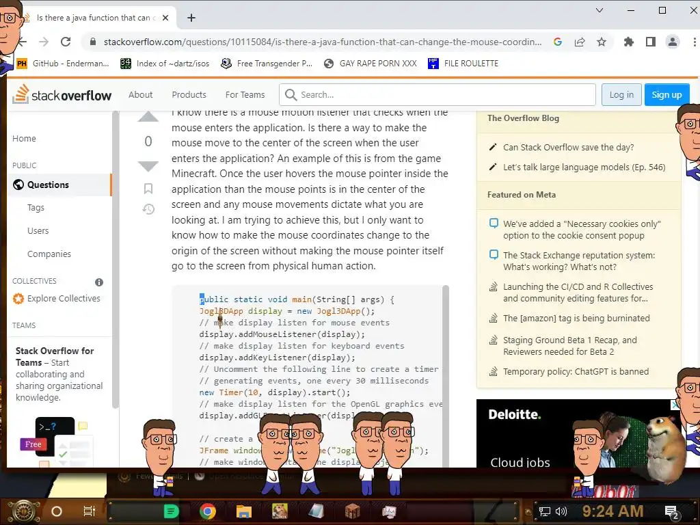Open the network icon in system tray

point(545,511)
